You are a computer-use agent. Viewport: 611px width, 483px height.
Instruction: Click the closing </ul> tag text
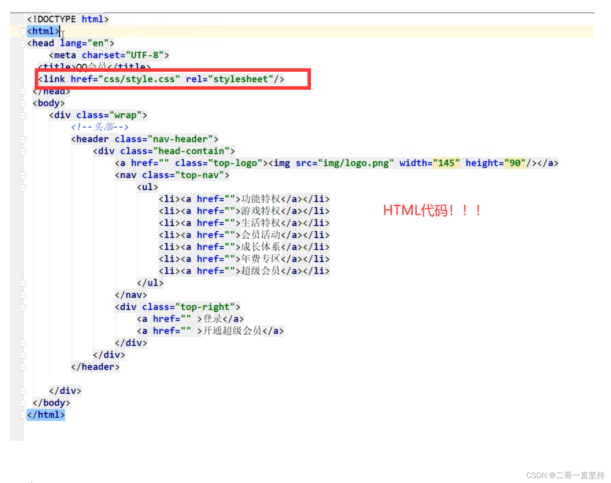click(150, 283)
